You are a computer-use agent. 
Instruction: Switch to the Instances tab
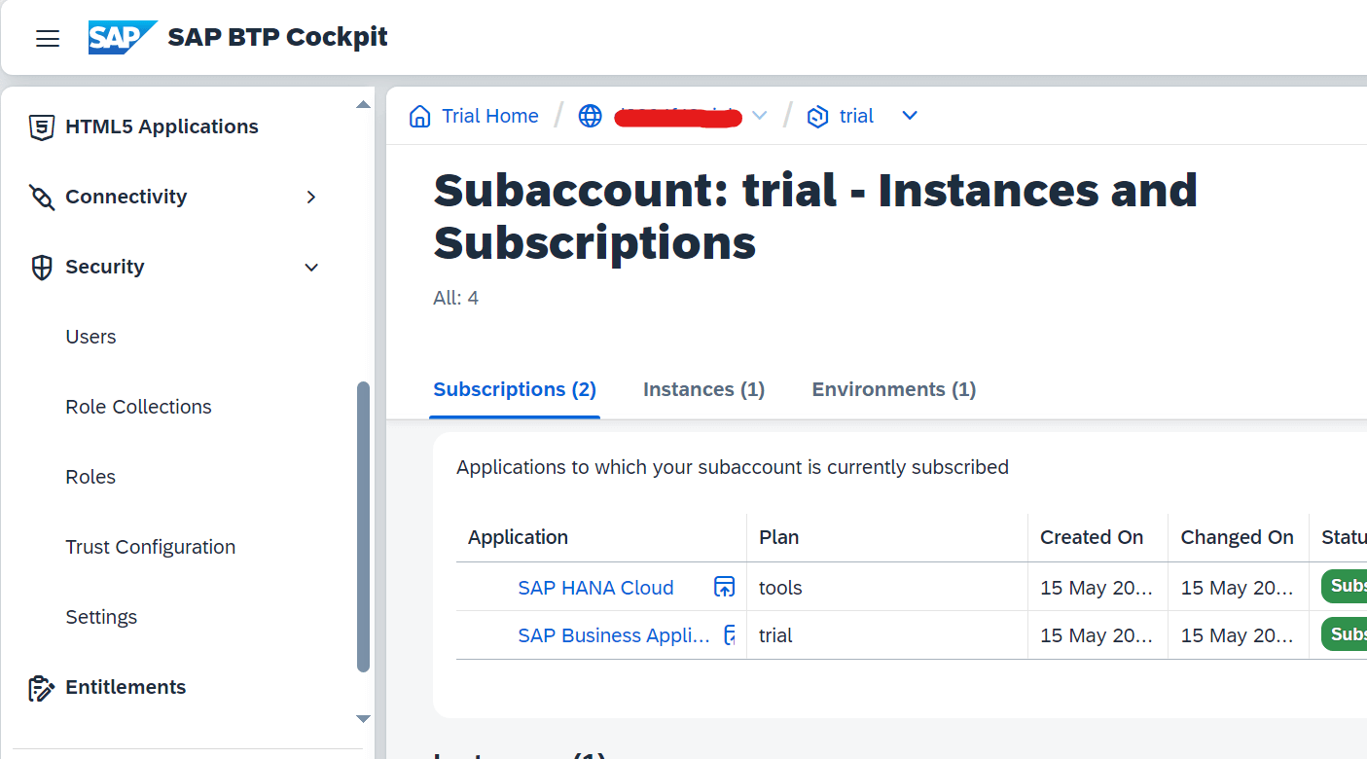click(x=702, y=388)
